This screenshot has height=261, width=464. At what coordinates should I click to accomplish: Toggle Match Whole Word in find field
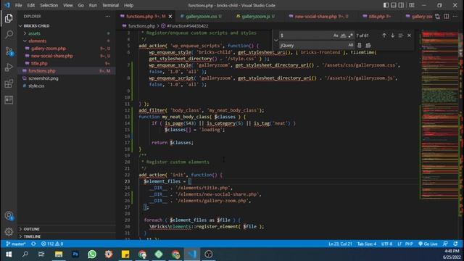343,36
